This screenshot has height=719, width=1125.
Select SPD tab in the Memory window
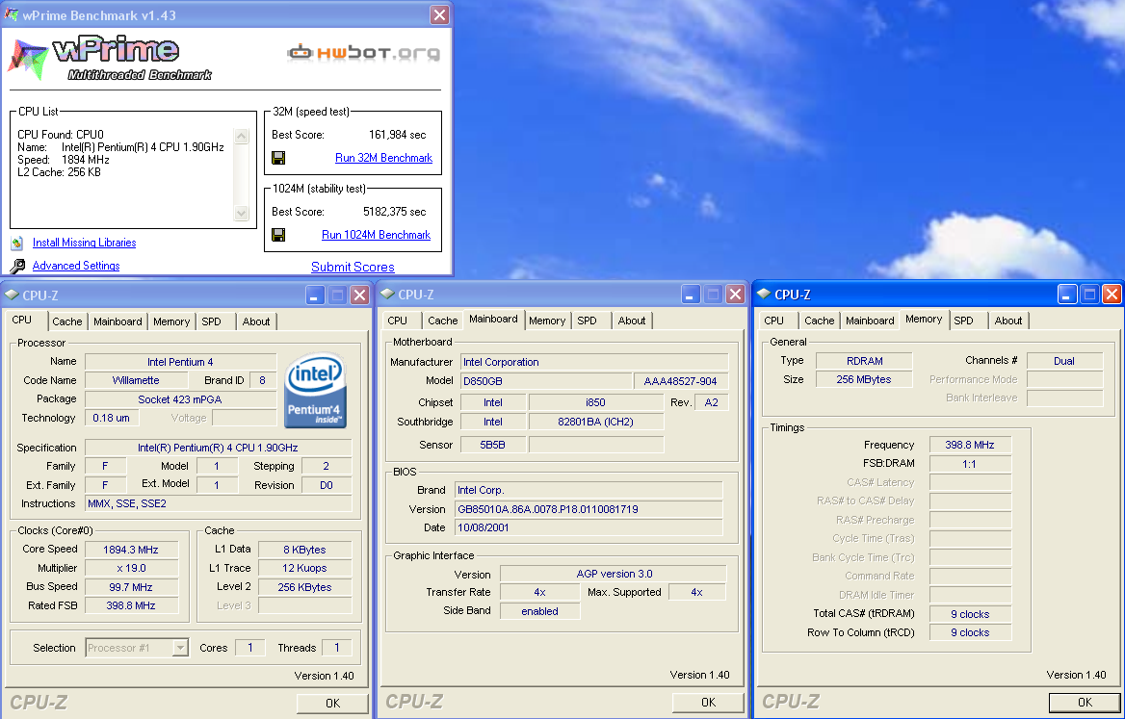pyautogui.click(x=963, y=321)
